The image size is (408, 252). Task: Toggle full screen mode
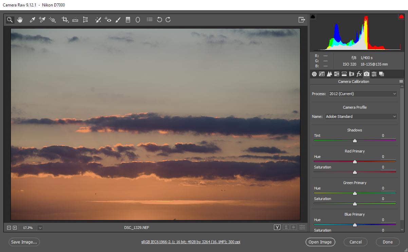coord(301,20)
